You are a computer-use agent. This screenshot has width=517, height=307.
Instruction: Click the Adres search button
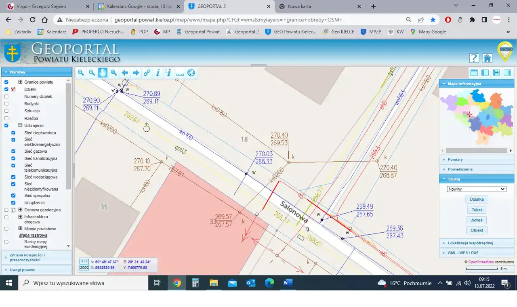(477, 220)
